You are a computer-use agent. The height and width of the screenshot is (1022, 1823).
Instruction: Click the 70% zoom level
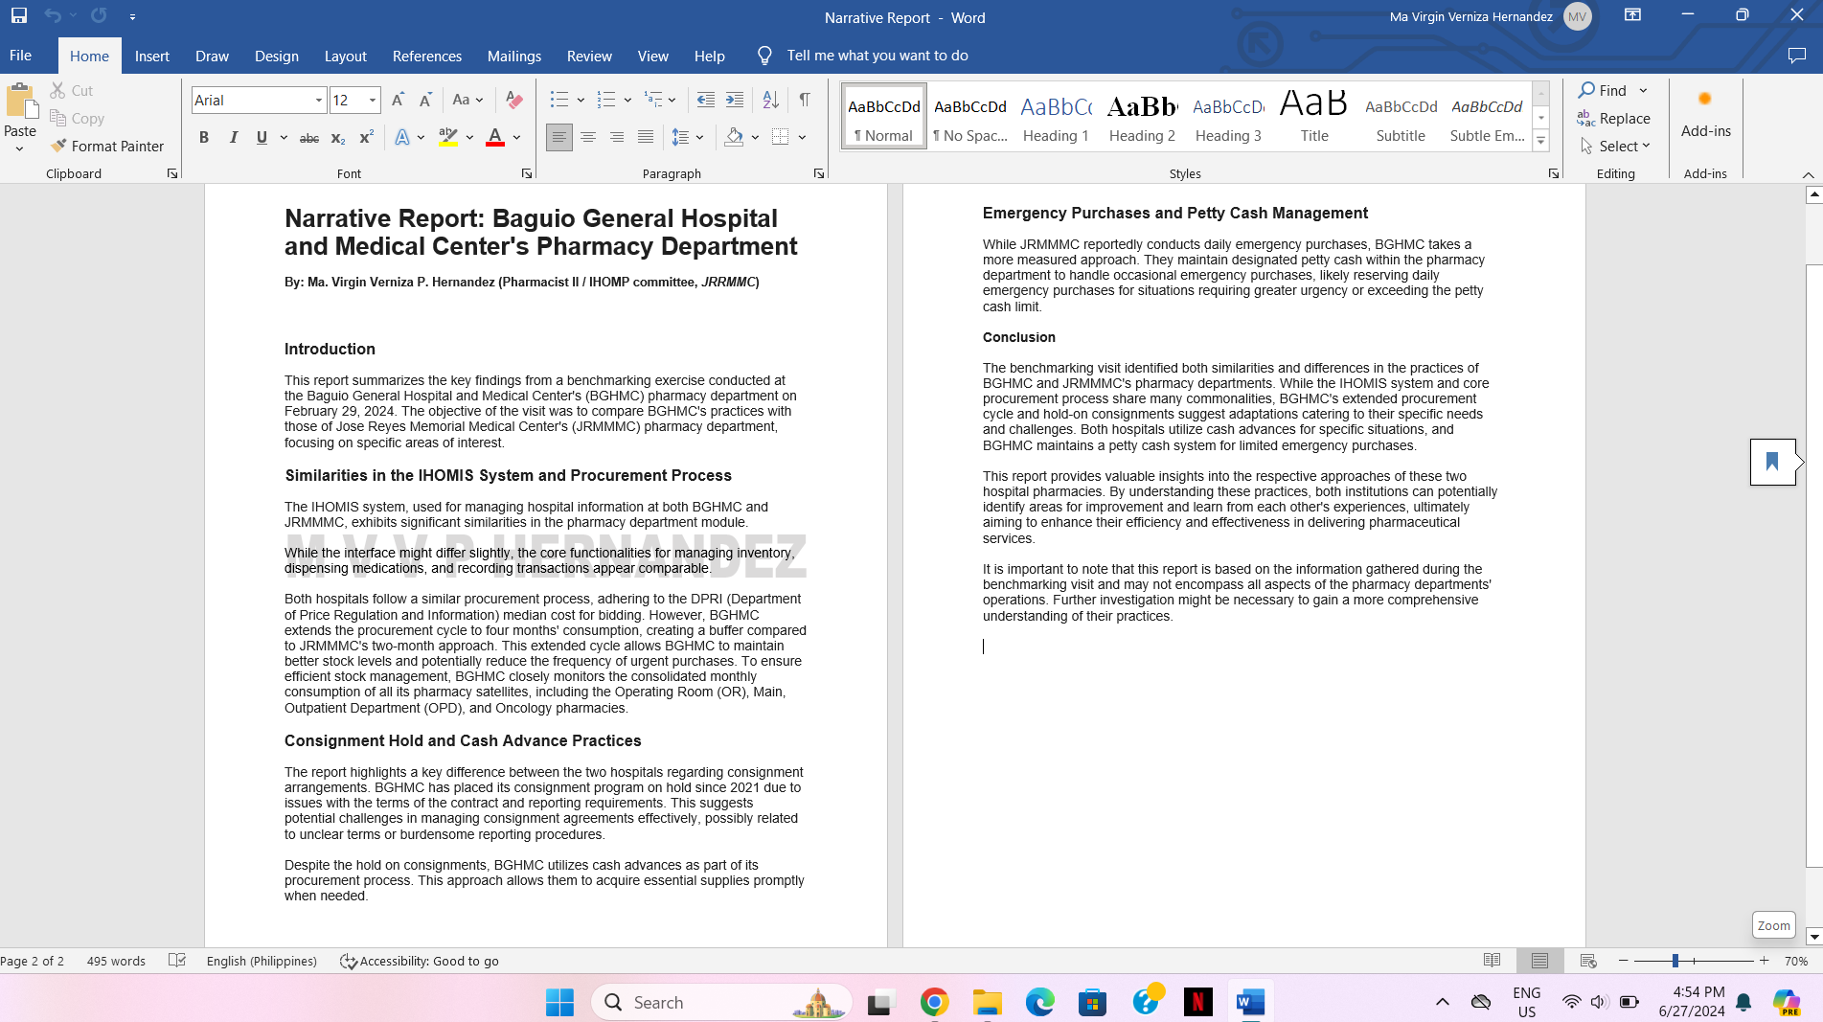click(1796, 961)
